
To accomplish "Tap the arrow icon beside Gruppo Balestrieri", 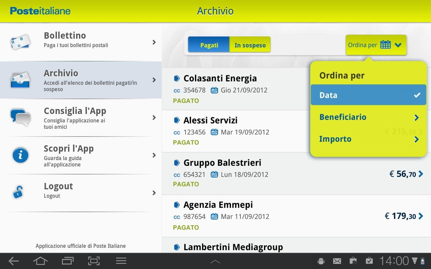I will [x=177, y=163].
